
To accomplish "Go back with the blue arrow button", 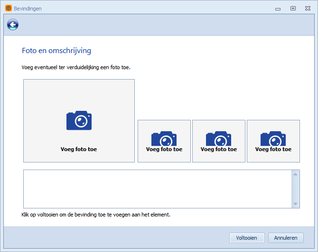I will click(13, 25).
